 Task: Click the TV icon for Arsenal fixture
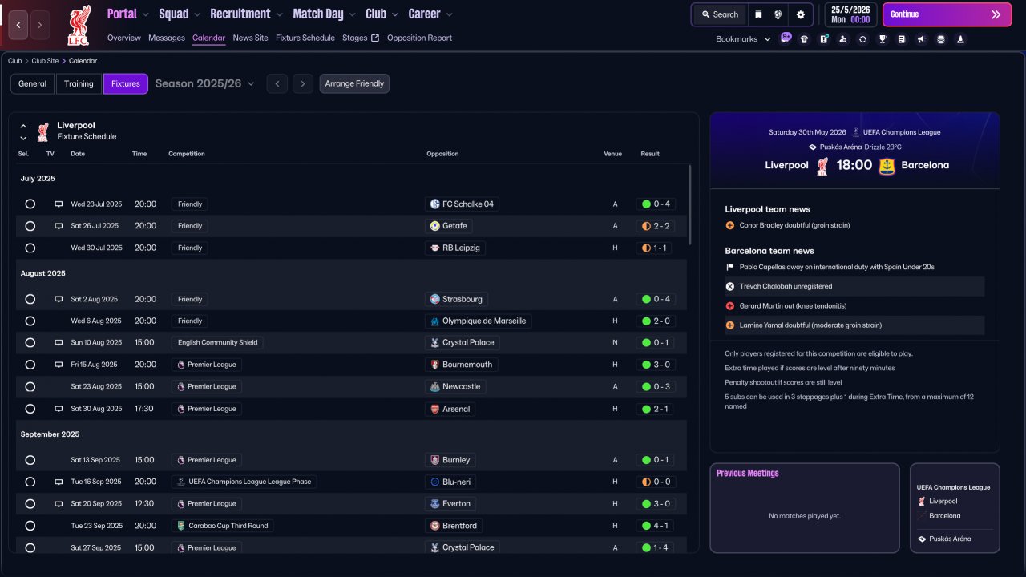[59, 409]
